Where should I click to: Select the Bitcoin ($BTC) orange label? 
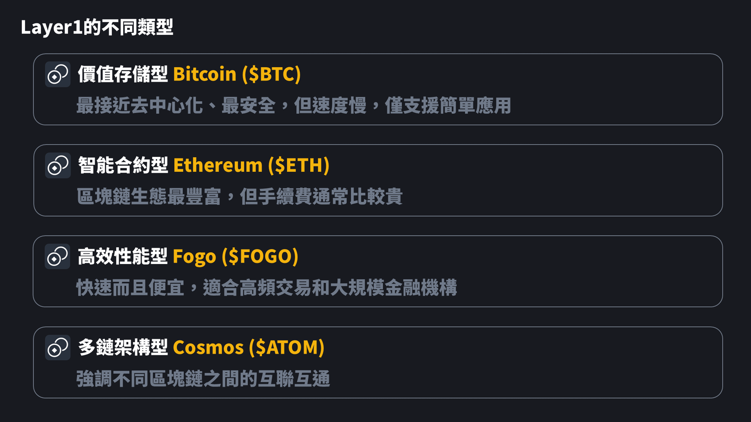[237, 74]
